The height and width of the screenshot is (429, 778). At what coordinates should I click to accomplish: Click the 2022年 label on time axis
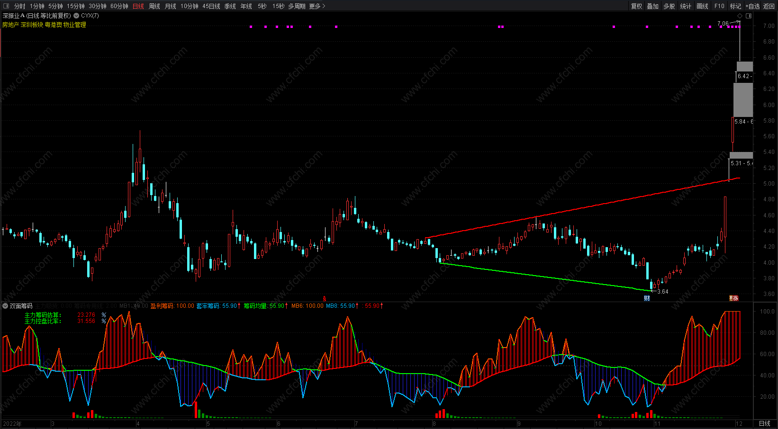pos(12,424)
